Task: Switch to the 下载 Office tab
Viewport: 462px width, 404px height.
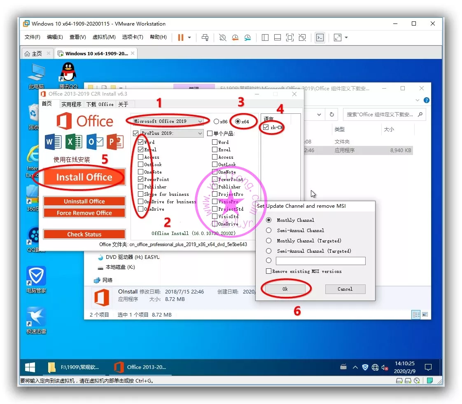Action: [x=100, y=104]
